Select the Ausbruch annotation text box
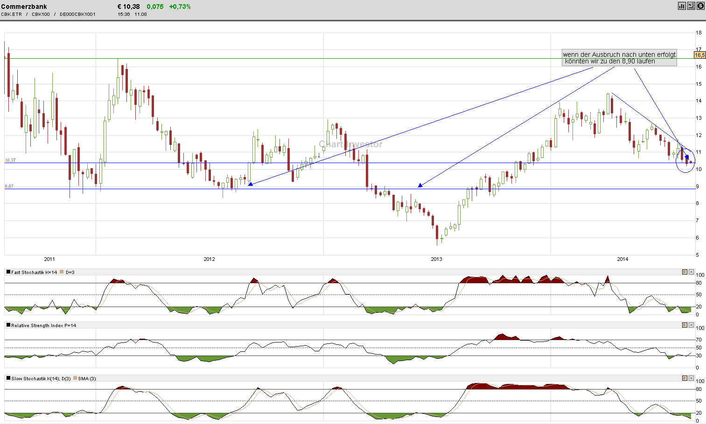Screen dimensions: 706x424 point(619,58)
